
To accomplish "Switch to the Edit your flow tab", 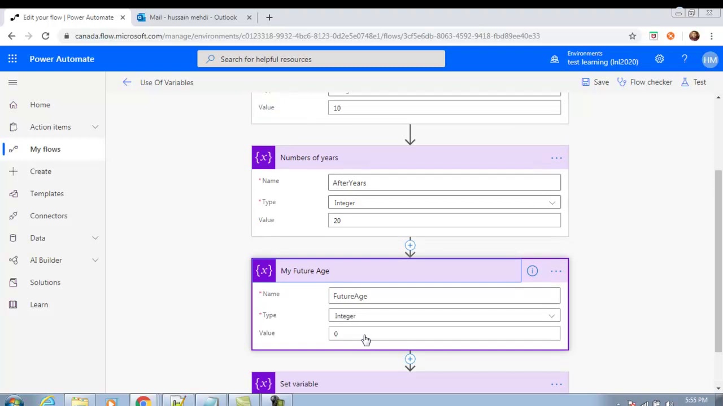I will (68, 17).
